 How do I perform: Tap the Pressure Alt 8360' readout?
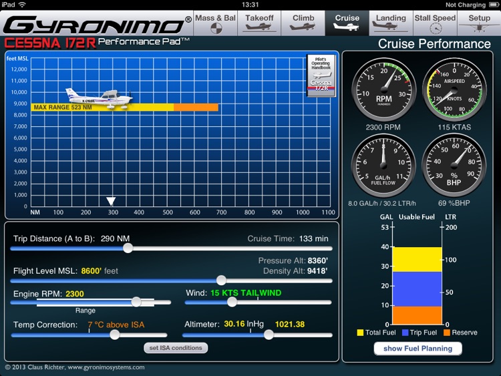[293, 260]
